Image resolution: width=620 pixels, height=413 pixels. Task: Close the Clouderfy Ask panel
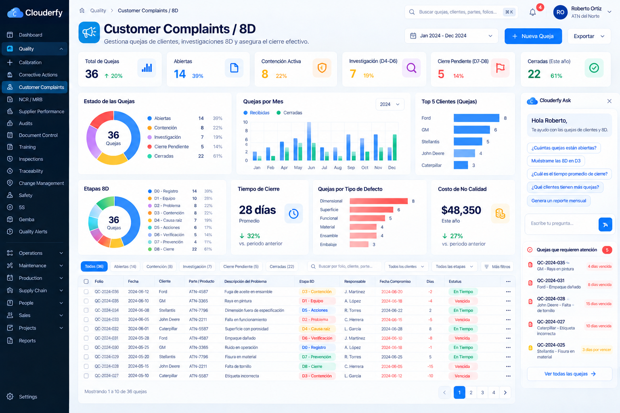coord(609,101)
